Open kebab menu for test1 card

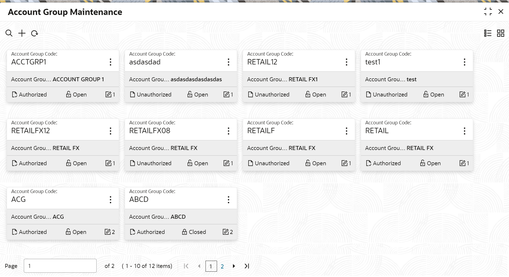(464, 62)
